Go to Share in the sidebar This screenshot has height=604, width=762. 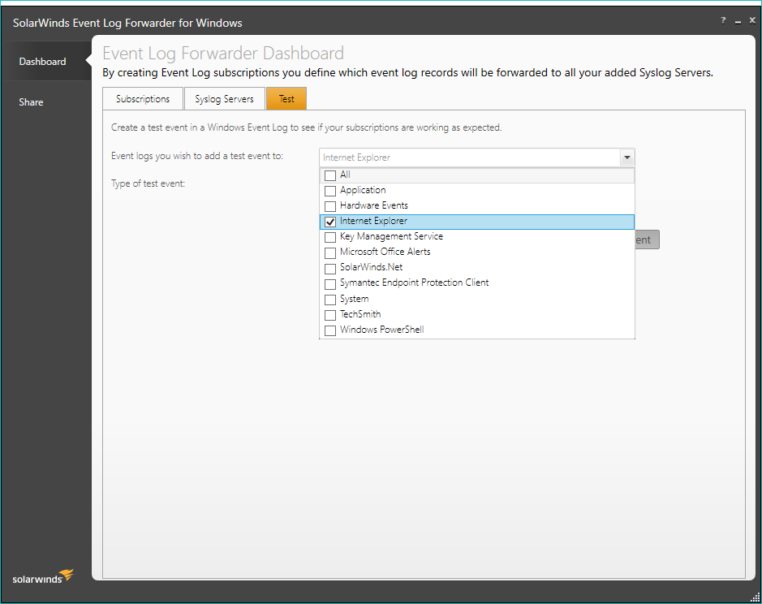[32, 102]
